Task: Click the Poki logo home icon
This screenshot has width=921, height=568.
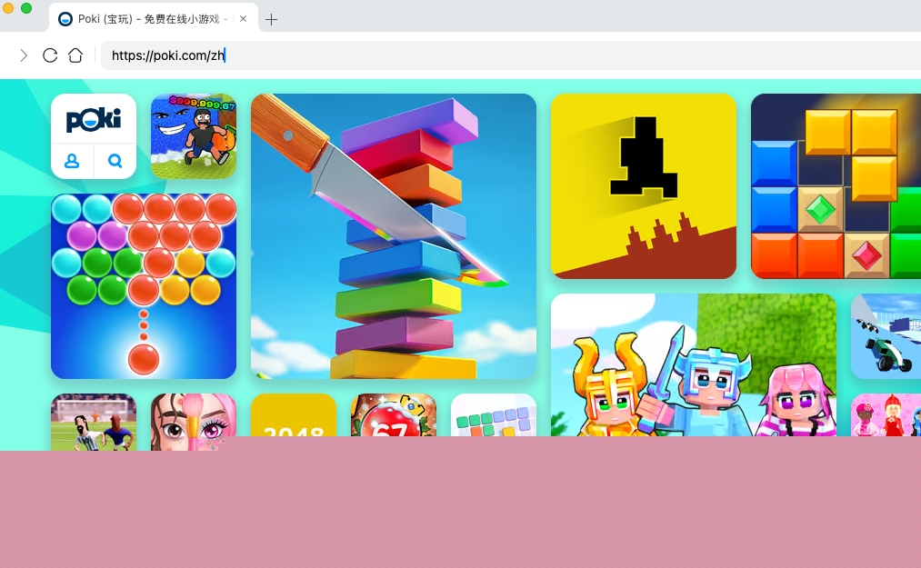Action: coord(94,119)
